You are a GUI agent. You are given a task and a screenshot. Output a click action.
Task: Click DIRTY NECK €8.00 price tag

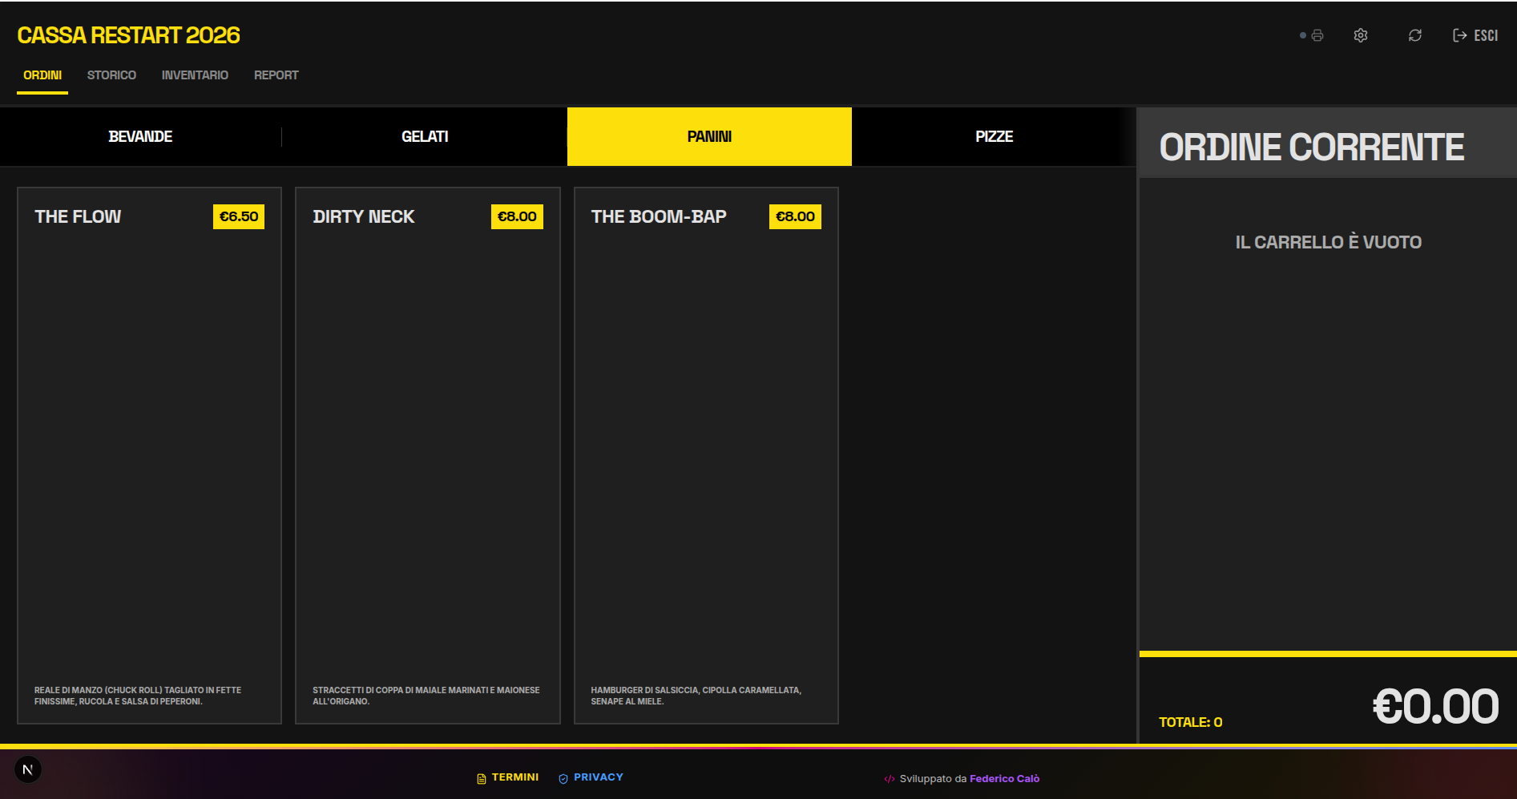[517, 216]
